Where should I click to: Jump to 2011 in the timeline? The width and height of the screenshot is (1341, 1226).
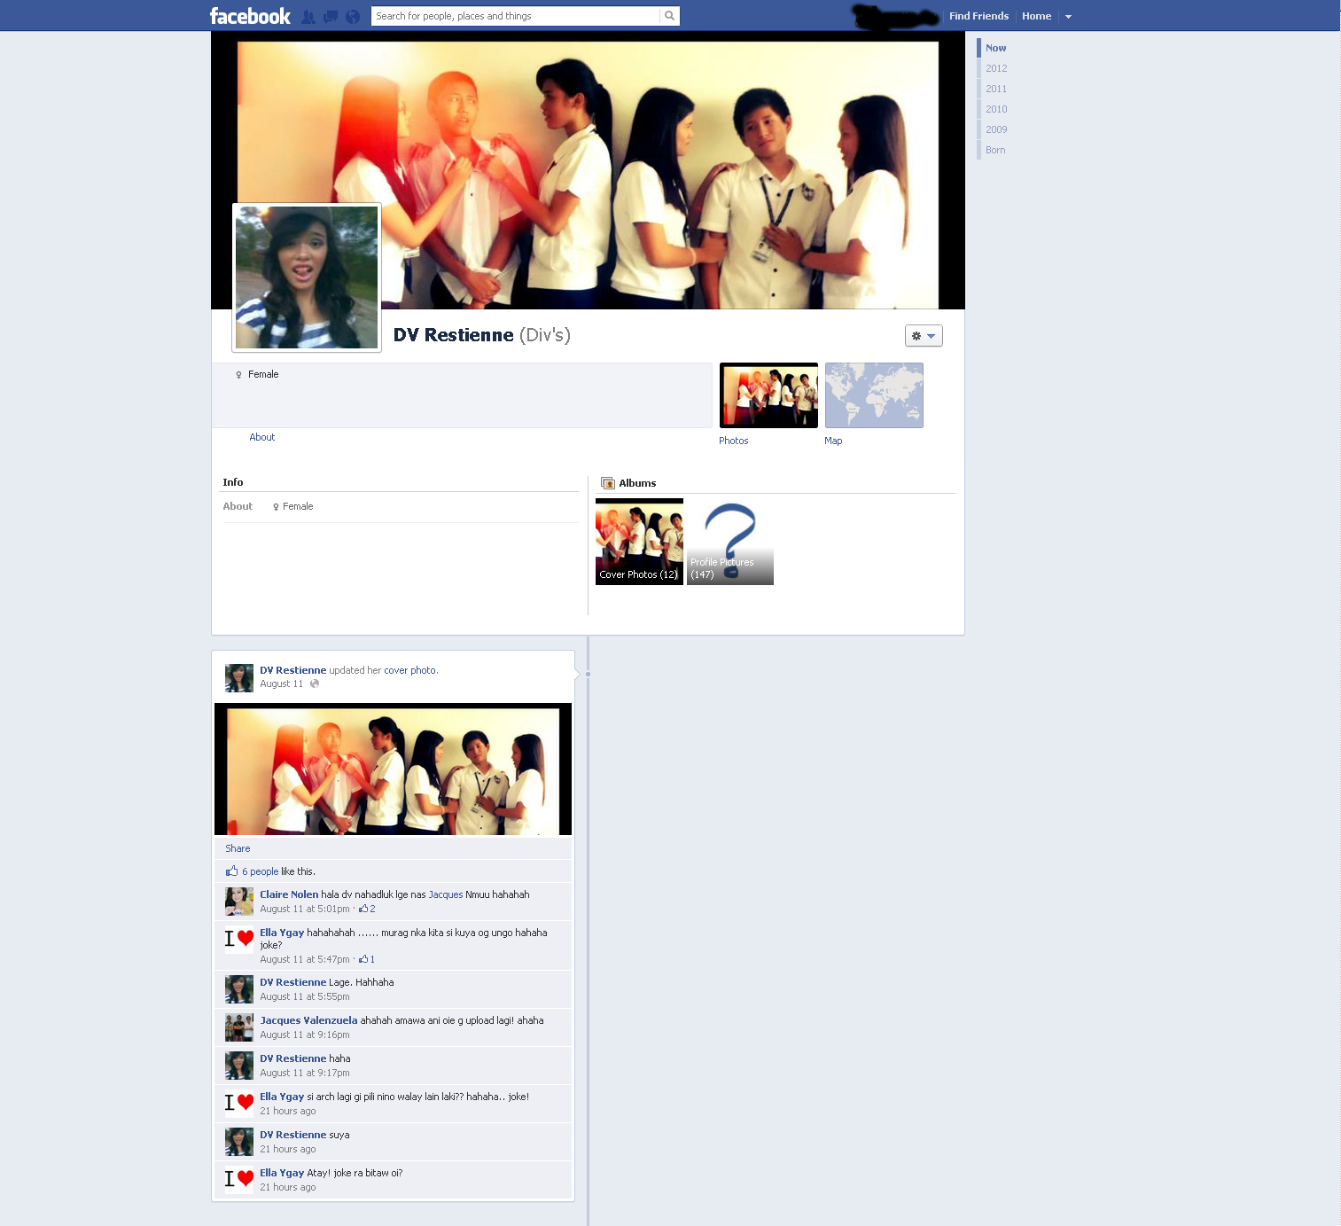point(996,89)
